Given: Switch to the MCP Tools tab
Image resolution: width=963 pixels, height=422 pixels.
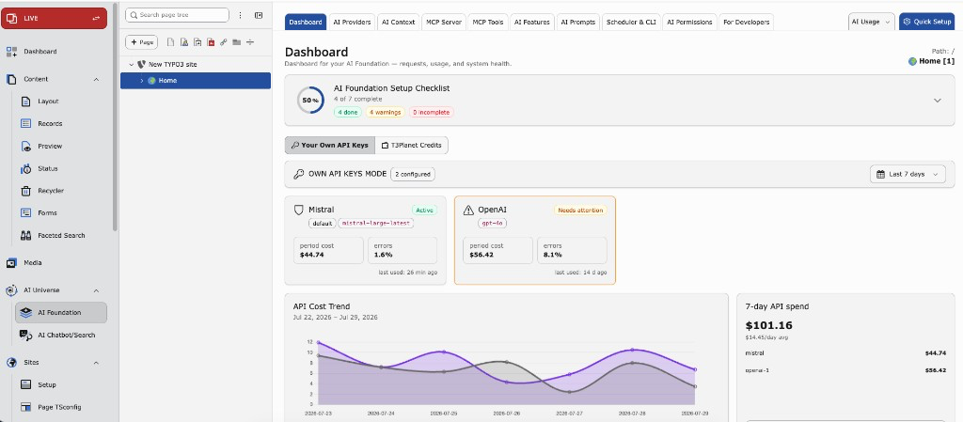Looking at the screenshot, I should [488, 22].
